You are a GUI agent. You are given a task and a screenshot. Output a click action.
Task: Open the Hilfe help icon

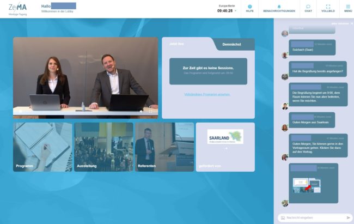coord(249,8)
